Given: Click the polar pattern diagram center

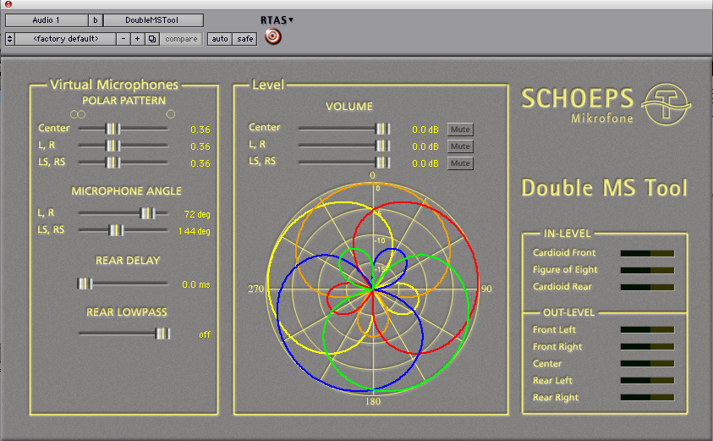Looking at the screenshot, I should (373, 288).
